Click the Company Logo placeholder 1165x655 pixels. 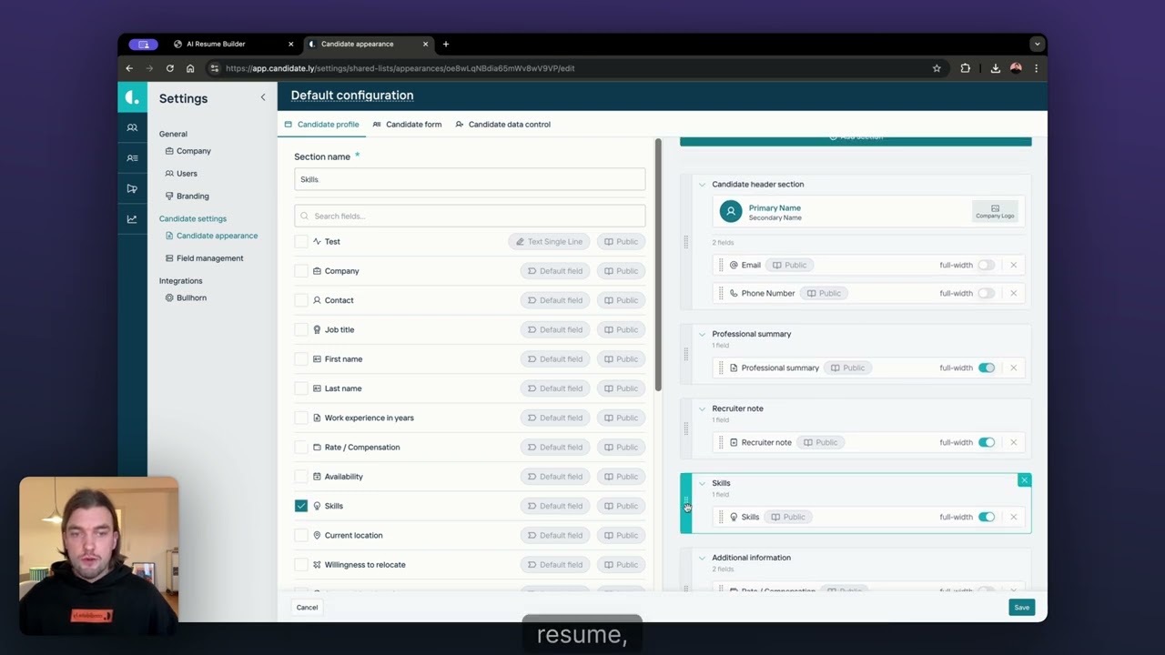(995, 211)
